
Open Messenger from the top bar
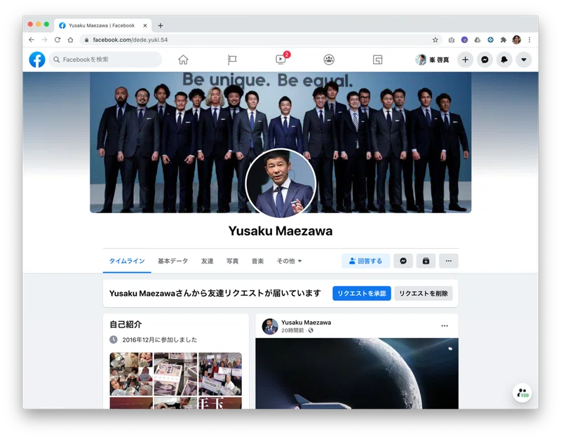(x=485, y=60)
